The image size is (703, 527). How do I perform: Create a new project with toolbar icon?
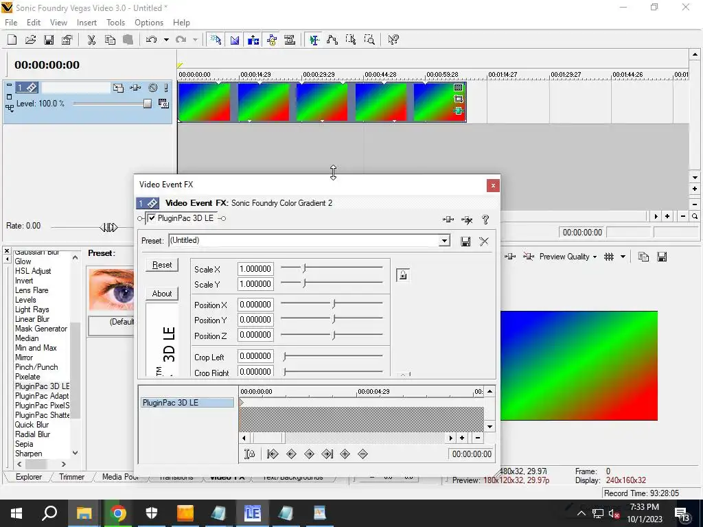[12, 40]
